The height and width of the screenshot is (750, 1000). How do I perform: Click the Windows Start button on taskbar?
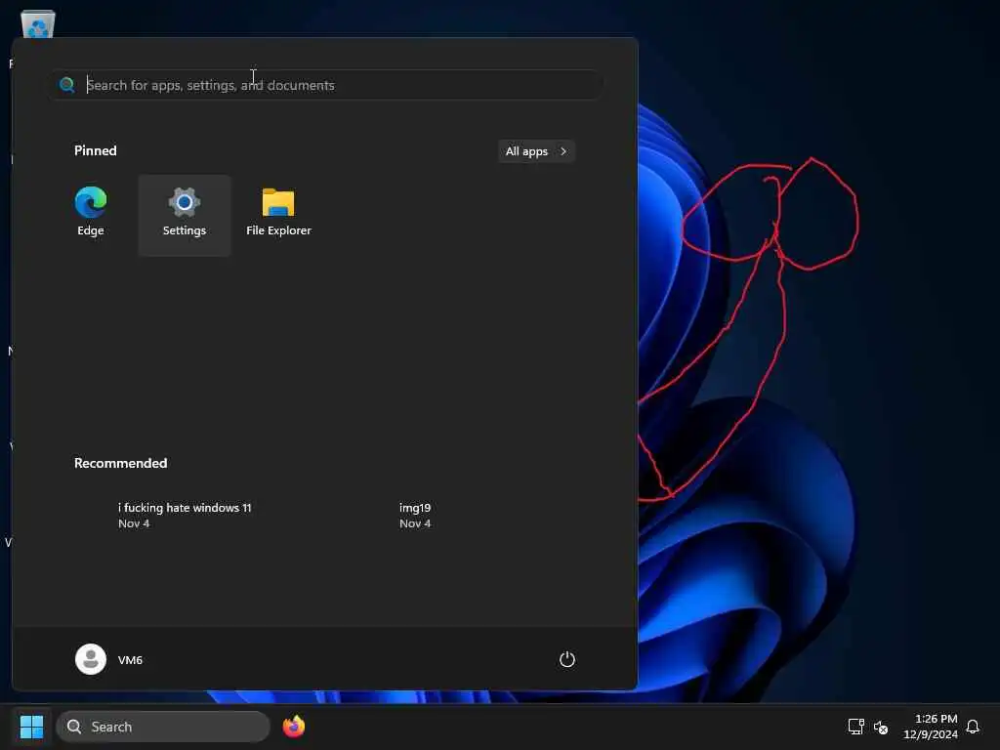coord(32,727)
